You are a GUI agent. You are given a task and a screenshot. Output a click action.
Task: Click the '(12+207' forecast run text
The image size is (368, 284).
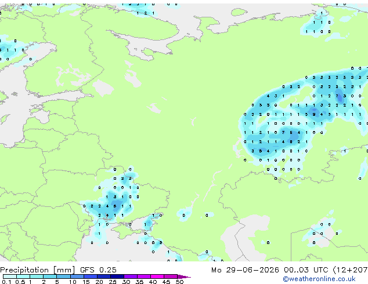point(350,270)
